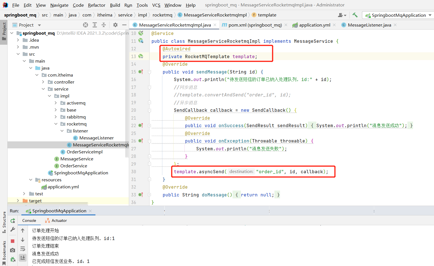Toggle soft-wrap in the console
Screen dimensions: 434x266
(x=23, y=249)
